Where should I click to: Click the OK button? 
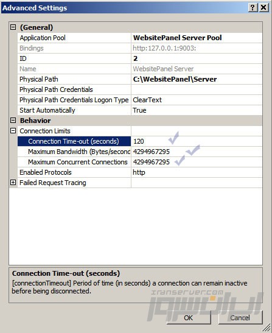point(189,318)
